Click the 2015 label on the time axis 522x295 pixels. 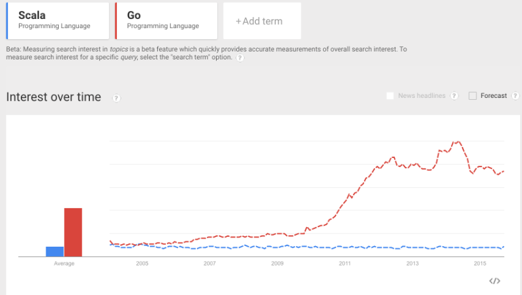pos(480,264)
